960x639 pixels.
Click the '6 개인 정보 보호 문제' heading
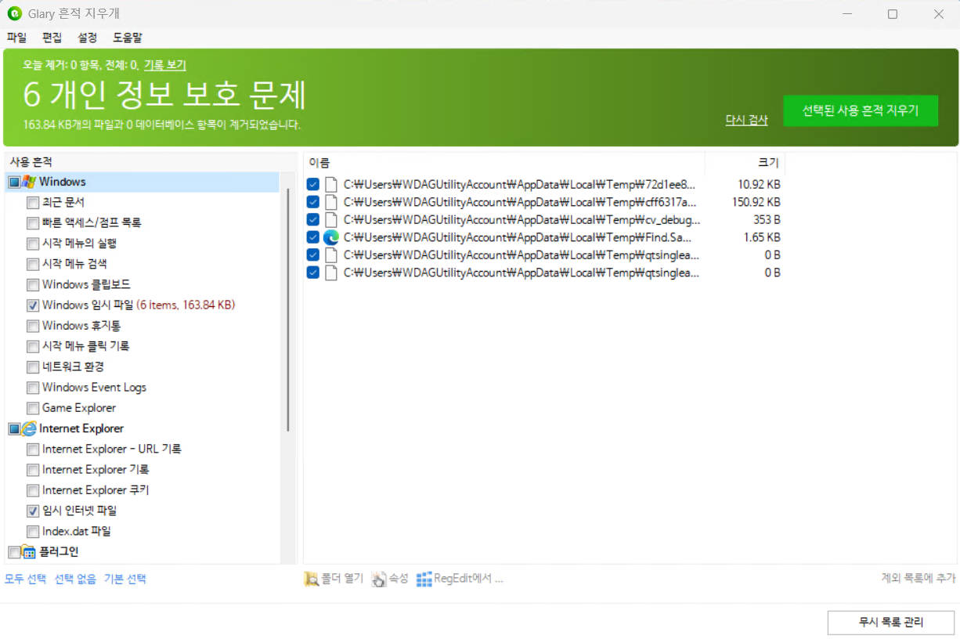pyautogui.click(x=164, y=95)
